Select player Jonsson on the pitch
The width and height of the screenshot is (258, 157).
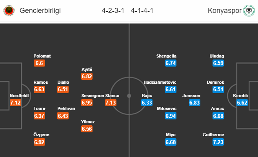[x=191, y=96]
